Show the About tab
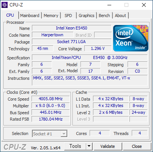The width and height of the screenshot is (153, 152). coord(120,16)
